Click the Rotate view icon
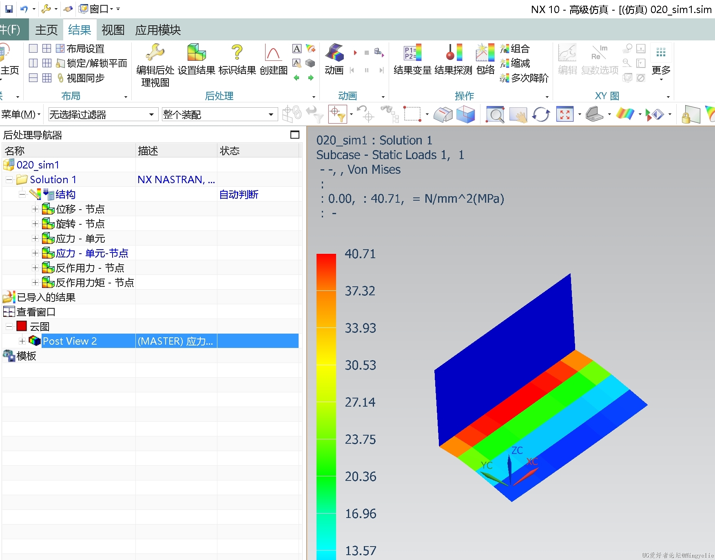 pos(541,115)
